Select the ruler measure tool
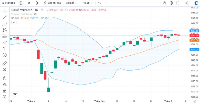Viewport: 200px width, 103px height. pos(5,63)
